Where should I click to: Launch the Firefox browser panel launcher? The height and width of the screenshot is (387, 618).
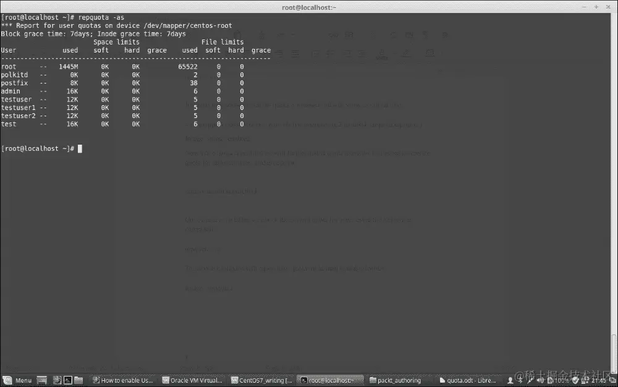[x=57, y=380]
